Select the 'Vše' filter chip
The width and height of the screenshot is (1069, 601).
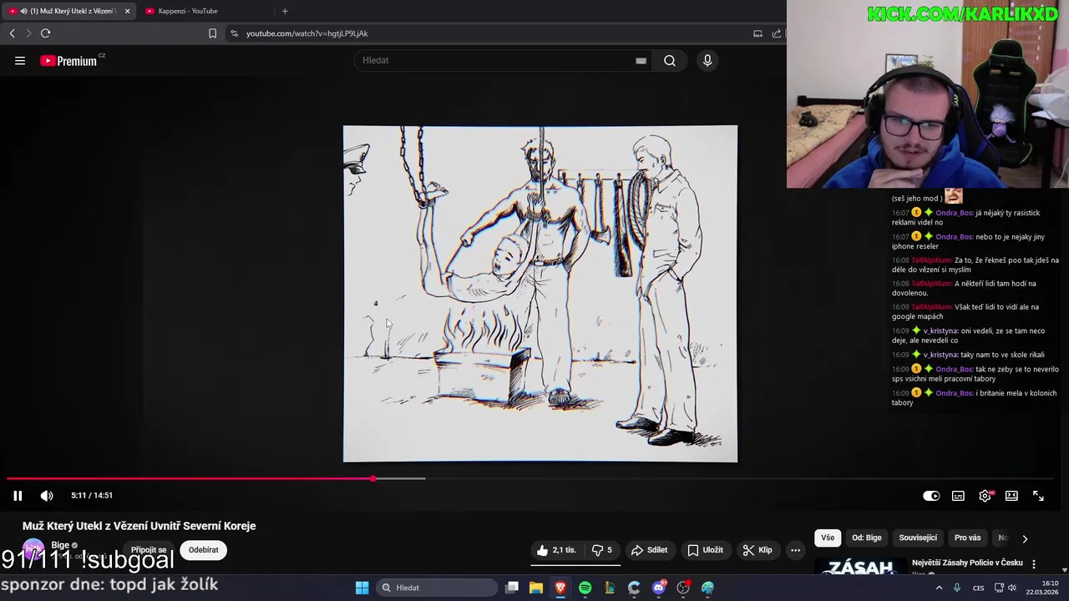[827, 538]
